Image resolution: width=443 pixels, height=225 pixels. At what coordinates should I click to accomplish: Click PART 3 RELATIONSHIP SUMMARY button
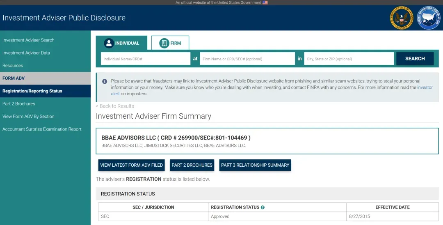click(255, 165)
